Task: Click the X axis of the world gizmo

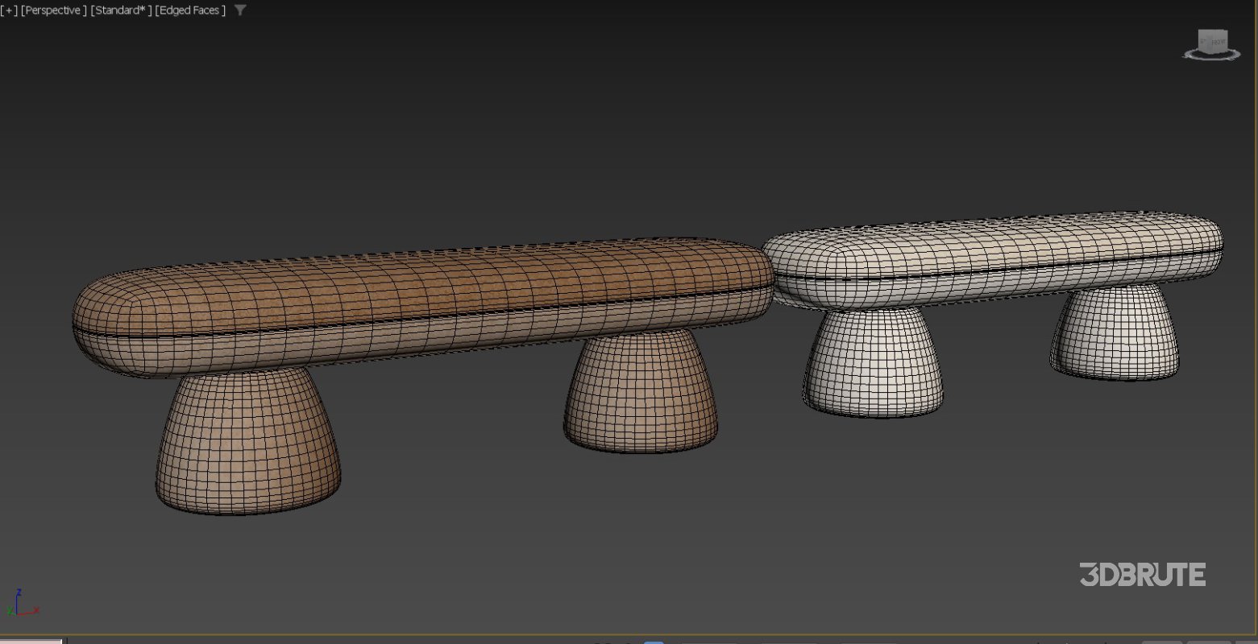Action: [34, 612]
